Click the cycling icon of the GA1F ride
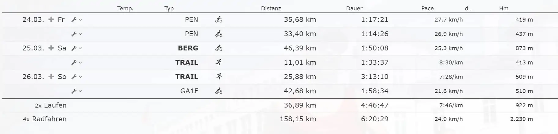This screenshot has width=558, height=134. [x=219, y=91]
